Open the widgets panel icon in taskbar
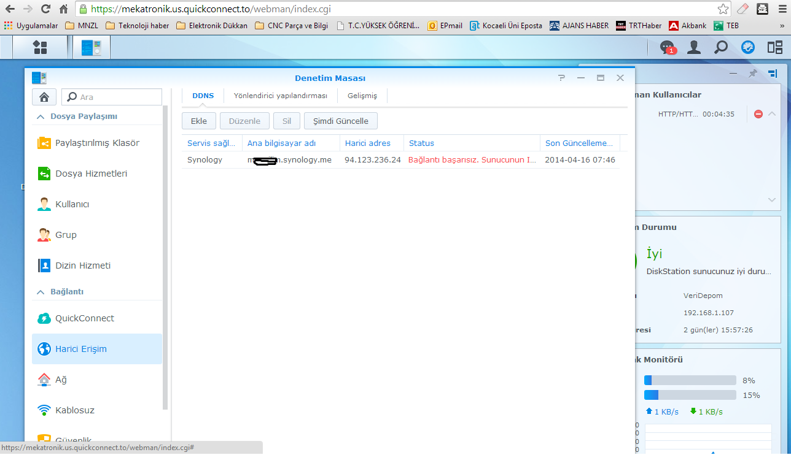Screen dimensions: 791x455 pos(774,47)
